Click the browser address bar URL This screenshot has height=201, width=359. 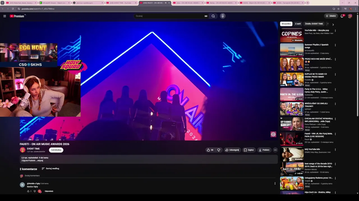click(38, 9)
